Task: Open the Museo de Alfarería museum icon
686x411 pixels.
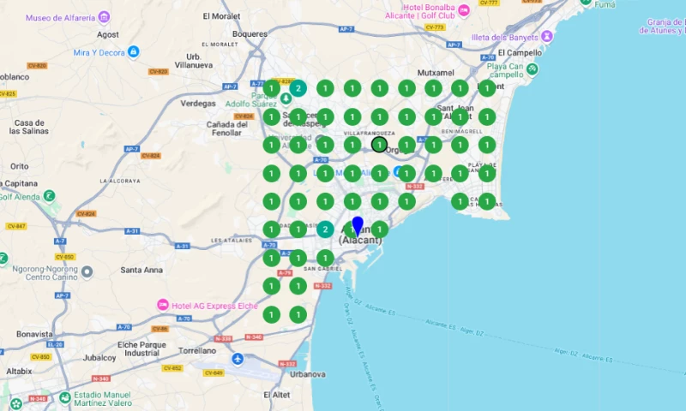Action: click(x=104, y=18)
